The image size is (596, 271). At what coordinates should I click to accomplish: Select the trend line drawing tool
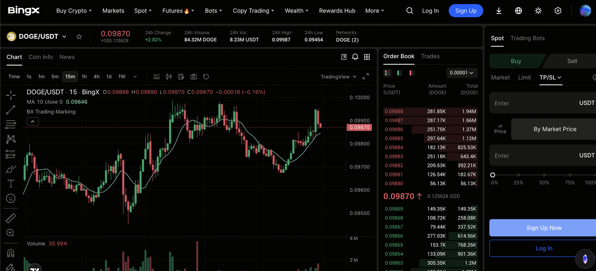coord(10,110)
